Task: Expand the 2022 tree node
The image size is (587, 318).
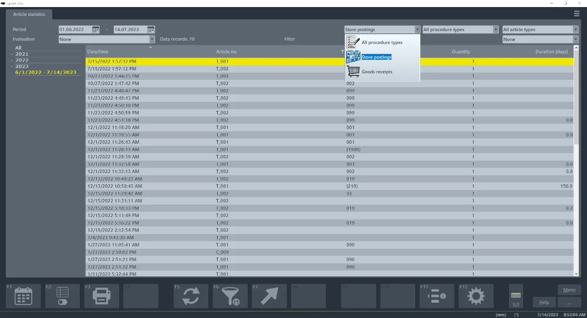Action: [x=12, y=60]
